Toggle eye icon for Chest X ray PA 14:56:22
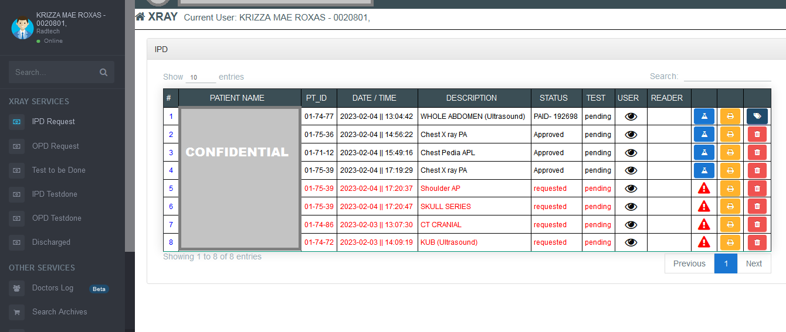Screen dimensions: 786x332 (631, 135)
